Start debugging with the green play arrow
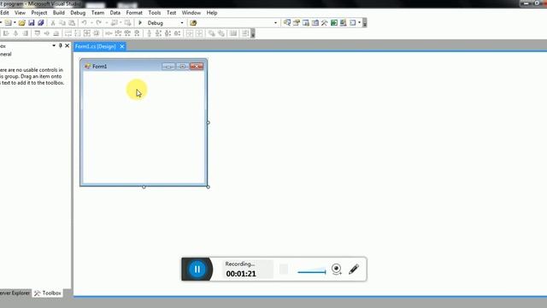The image size is (547, 308). coord(140,23)
